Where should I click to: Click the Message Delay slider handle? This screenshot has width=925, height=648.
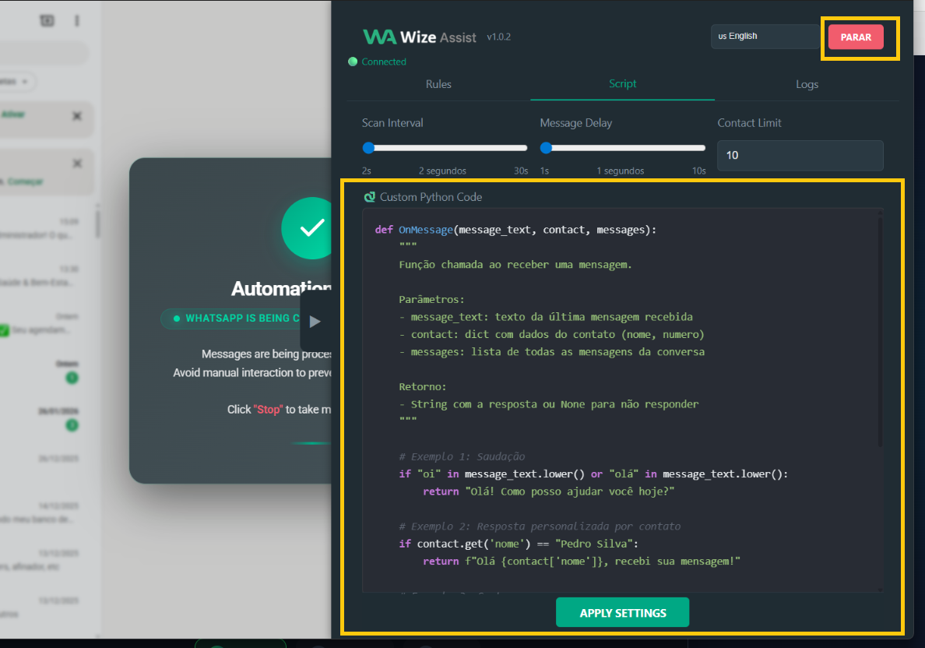coord(546,148)
